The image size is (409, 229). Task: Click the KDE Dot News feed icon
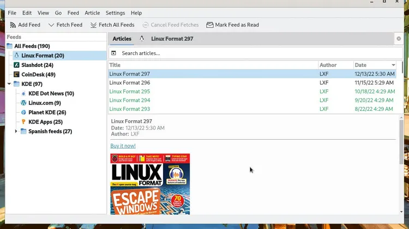click(x=23, y=94)
